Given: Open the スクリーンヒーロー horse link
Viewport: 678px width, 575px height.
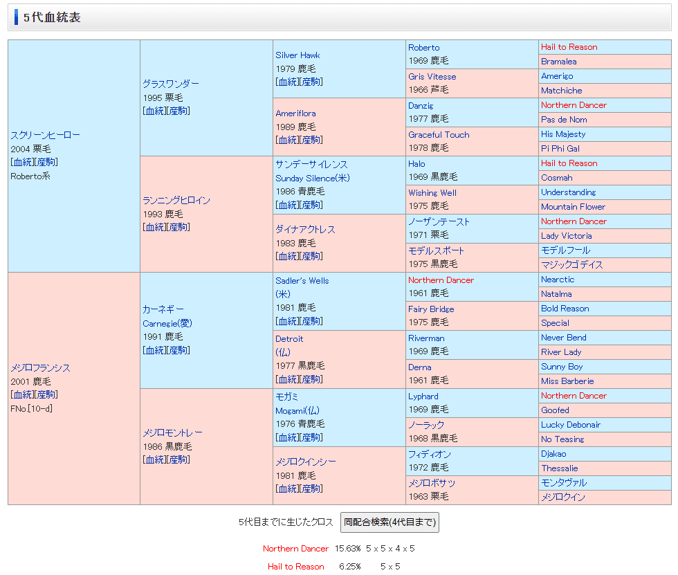Looking at the screenshot, I should (x=46, y=135).
